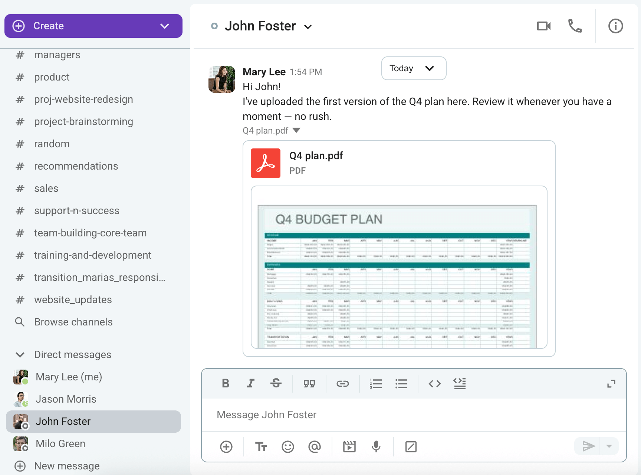Screen dimensions: 641x475
Task: Start a voice call from the header
Action: [574, 26]
